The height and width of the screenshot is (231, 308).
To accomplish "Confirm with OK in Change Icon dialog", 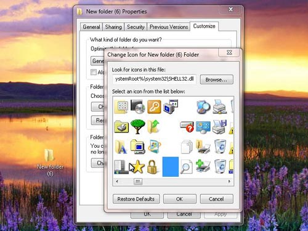I will pyautogui.click(x=179, y=199).
